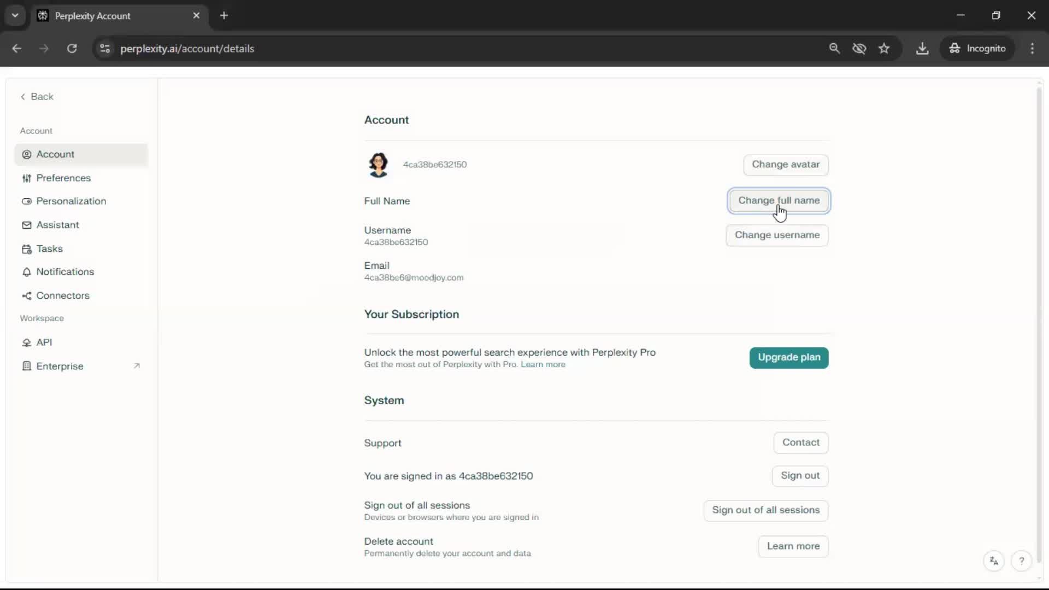Click the profile avatar image
Viewport: 1049px width, 590px height.
378,164
